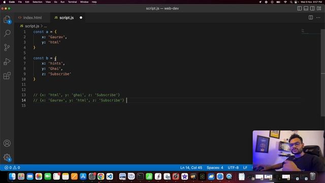Screen dimensions: 325x183
Task: Show errors and warnings in status bar
Action: (x=12, y=168)
